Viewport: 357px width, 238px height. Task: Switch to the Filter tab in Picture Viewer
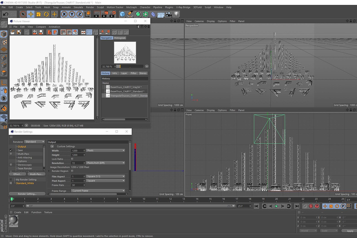(134, 73)
